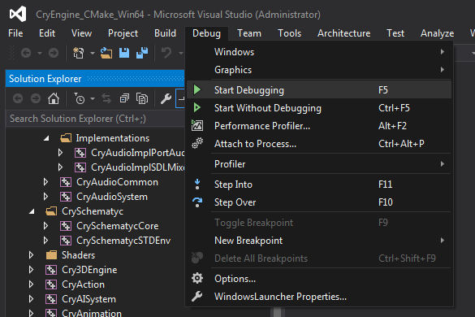Click the Pending Changes Filter clock icon
The height and width of the screenshot is (317, 475).
point(80,98)
